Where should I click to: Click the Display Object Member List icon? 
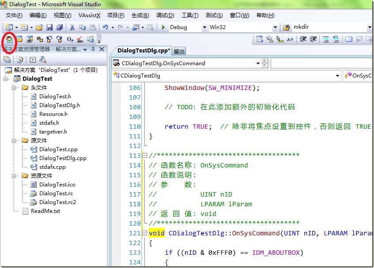[259, 39]
